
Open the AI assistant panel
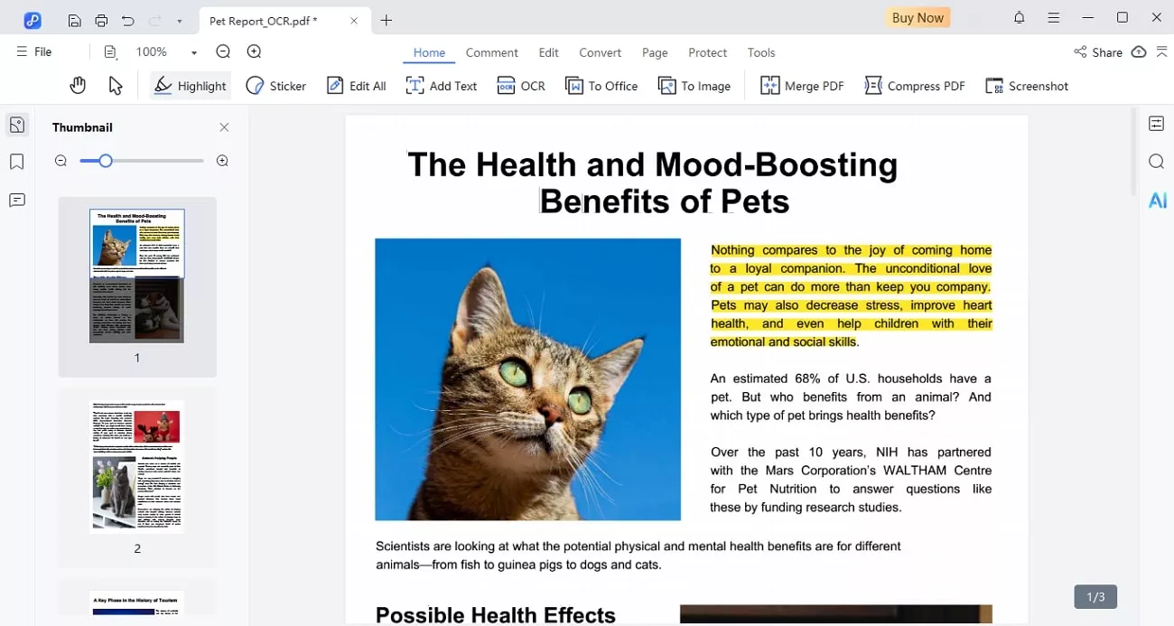(1157, 201)
